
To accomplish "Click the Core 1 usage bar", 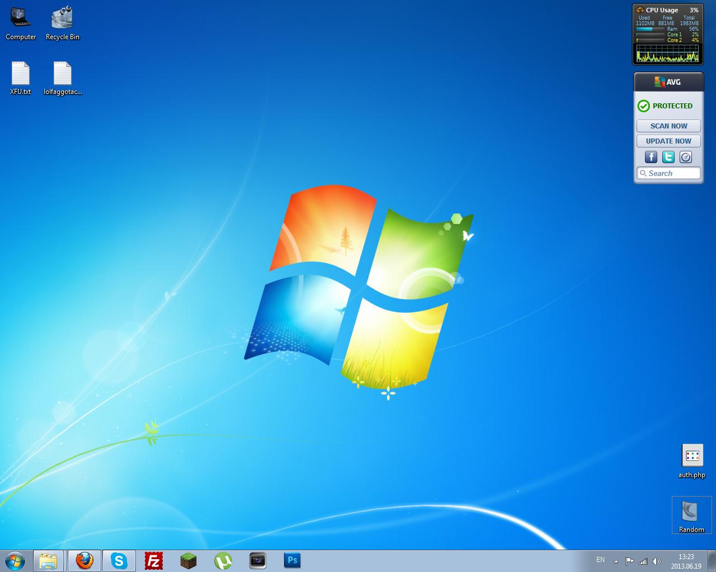I will [x=651, y=35].
